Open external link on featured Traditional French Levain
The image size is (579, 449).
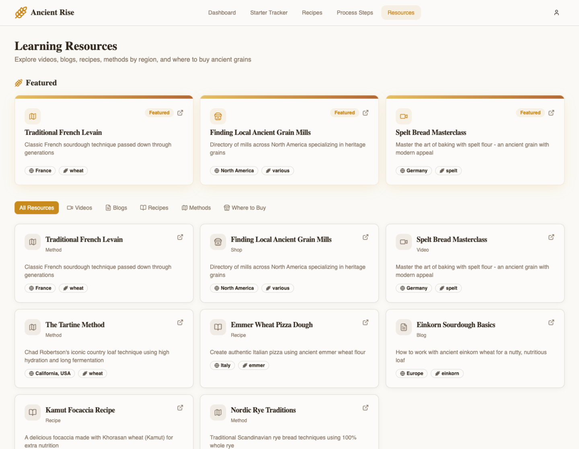(x=180, y=113)
